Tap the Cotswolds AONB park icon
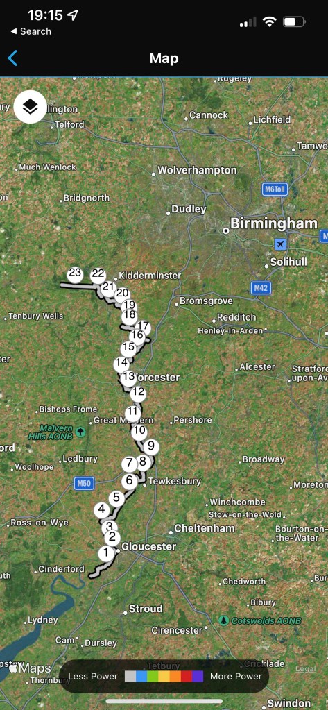The height and width of the screenshot is (710, 328). point(223,620)
